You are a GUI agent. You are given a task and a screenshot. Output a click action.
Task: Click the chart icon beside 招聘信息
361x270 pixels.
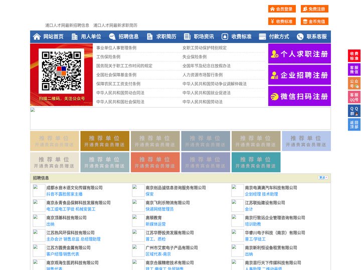pyautogui.click(x=112, y=36)
